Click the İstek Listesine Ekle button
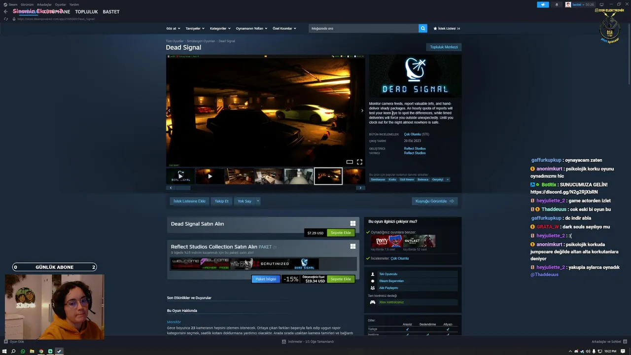The width and height of the screenshot is (631, 355). [189, 201]
